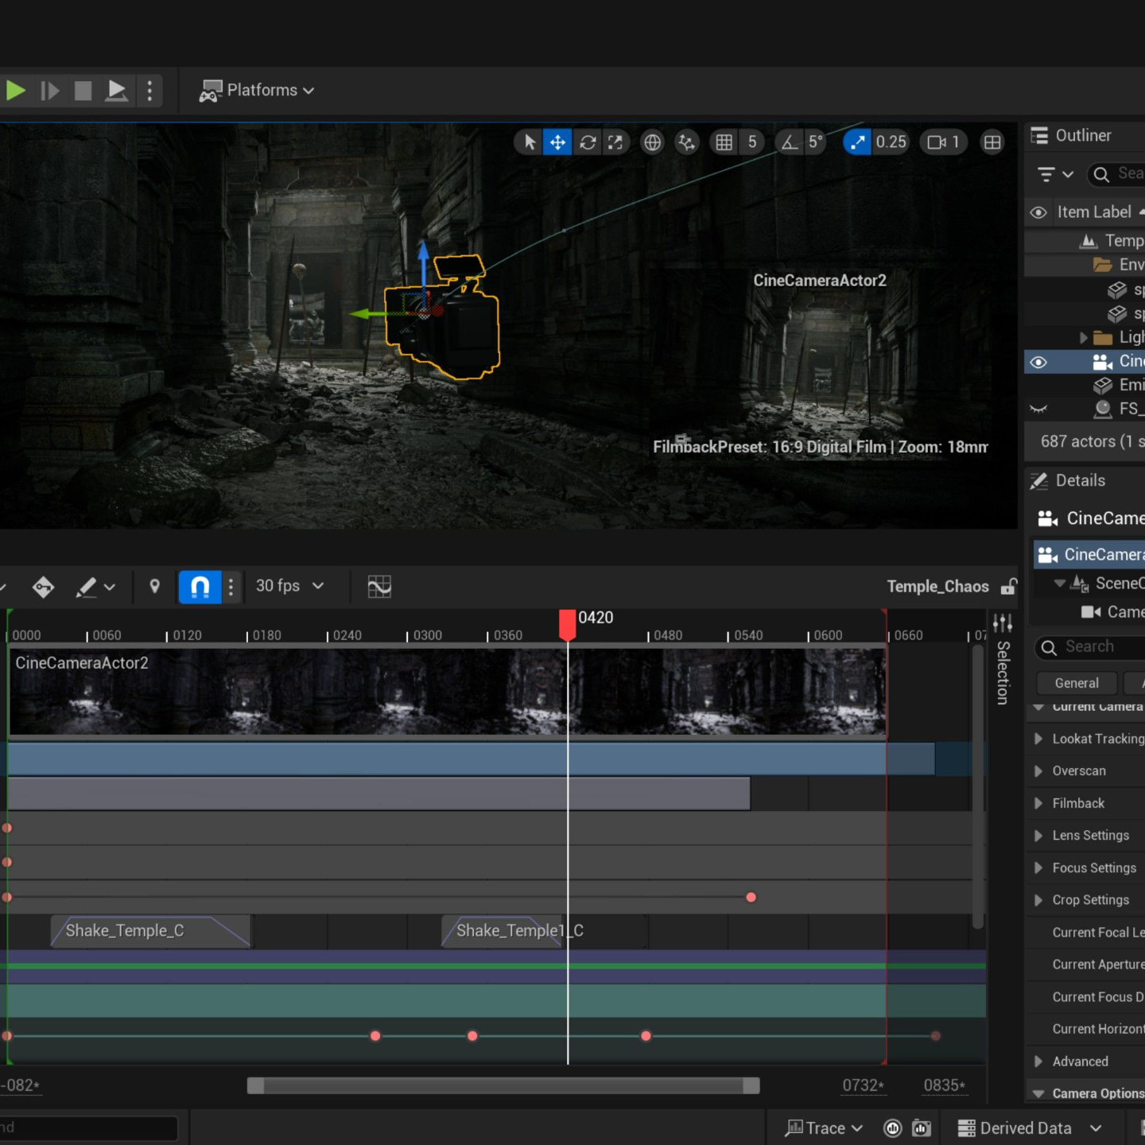Click the Sequencer key-all diamond icon
The image size is (1145, 1145).
pyautogui.click(x=43, y=587)
